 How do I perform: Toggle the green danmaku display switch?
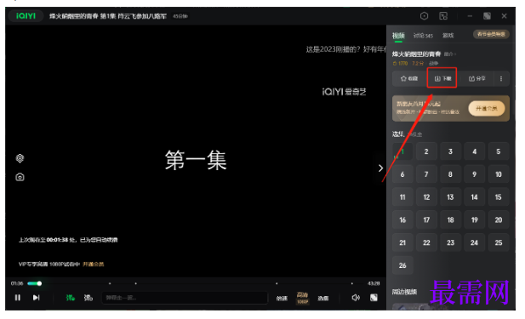71,297
